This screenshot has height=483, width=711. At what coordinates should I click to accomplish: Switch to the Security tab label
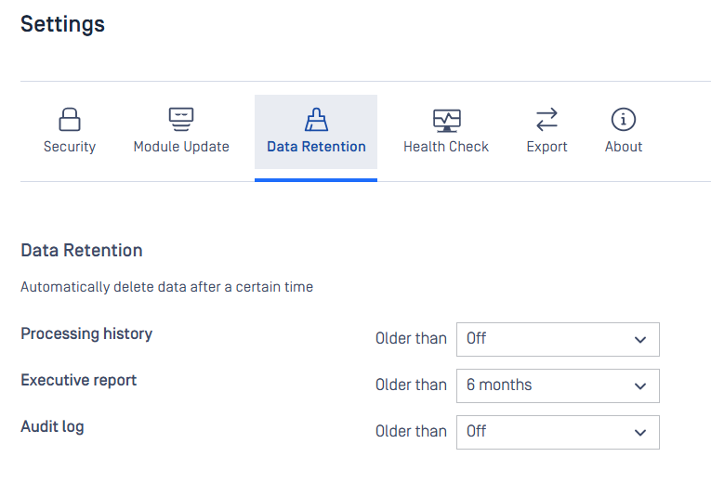click(x=70, y=147)
